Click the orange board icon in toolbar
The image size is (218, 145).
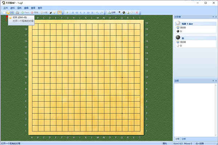tap(60, 13)
